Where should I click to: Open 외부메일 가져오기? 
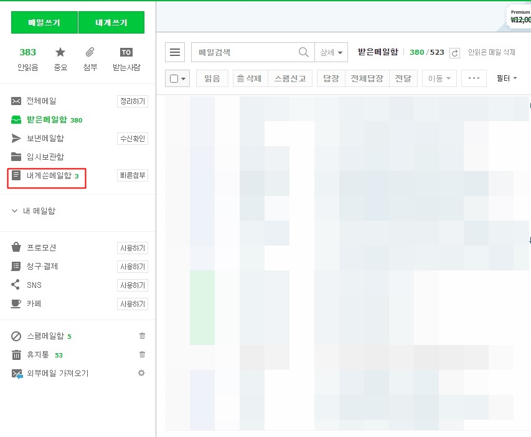[x=57, y=373]
